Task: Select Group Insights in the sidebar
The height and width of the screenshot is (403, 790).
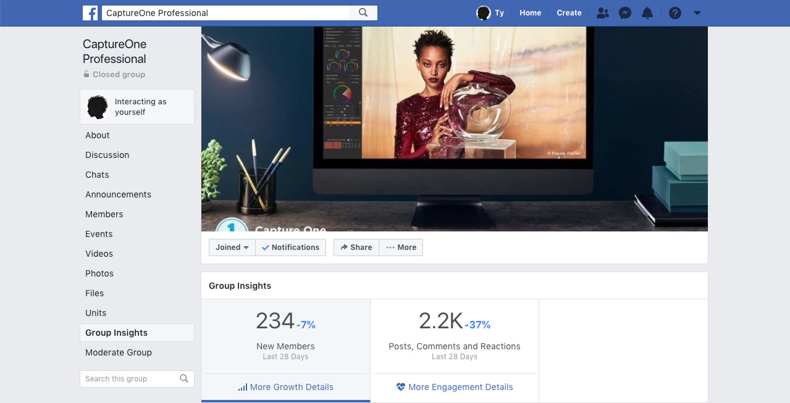Action: [137, 333]
